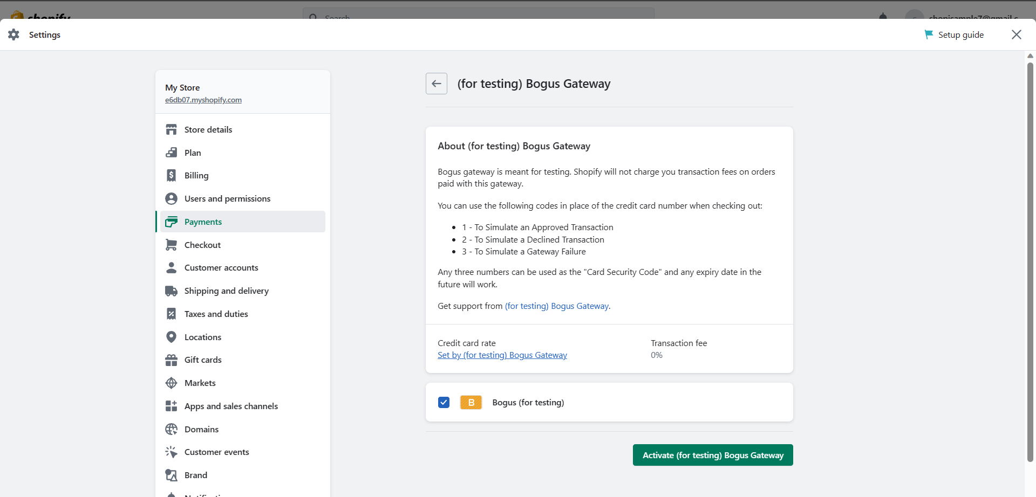
Task: Go to Shipping and delivery
Action: [x=243, y=291]
